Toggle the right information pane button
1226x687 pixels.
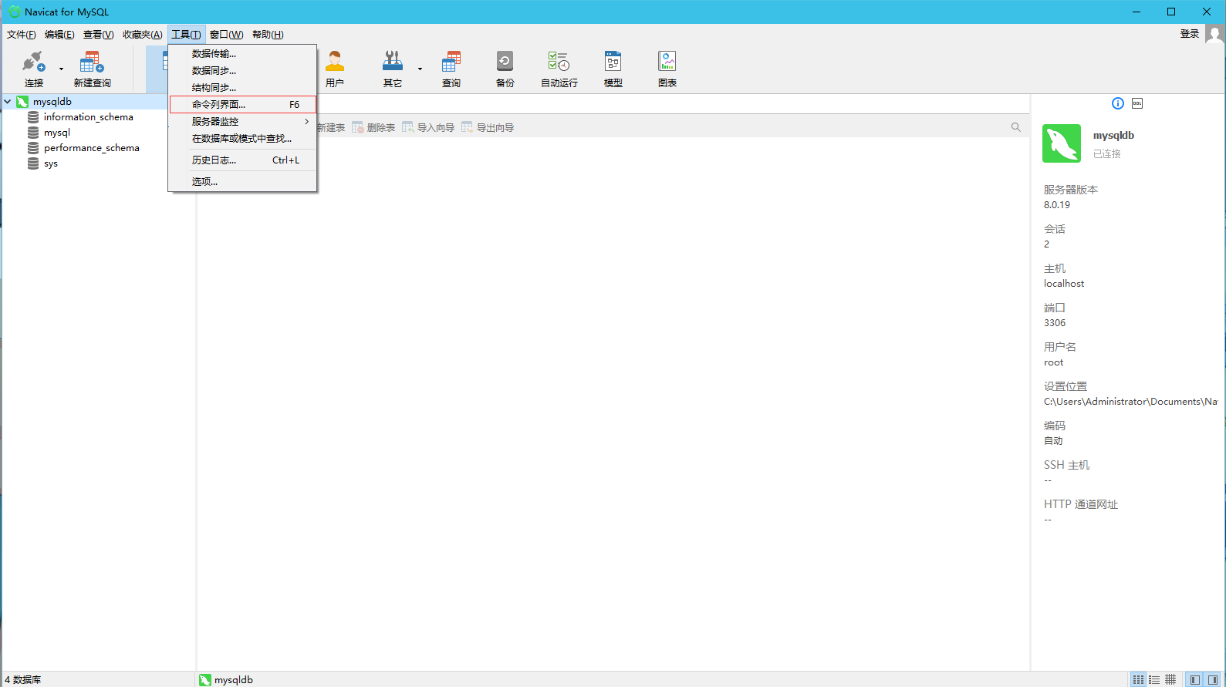click(x=1213, y=680)
